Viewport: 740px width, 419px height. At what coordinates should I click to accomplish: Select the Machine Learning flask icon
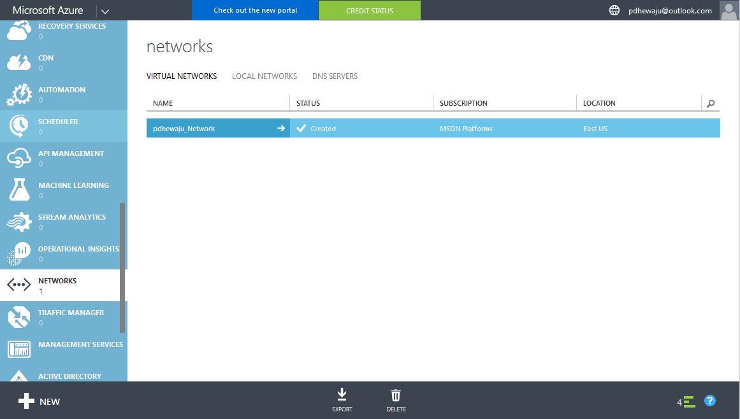(19, 190)
